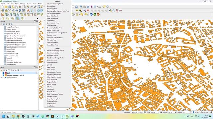Float the Layers panel using undock button
Screen dimensions: 213x119
(35, 67)
